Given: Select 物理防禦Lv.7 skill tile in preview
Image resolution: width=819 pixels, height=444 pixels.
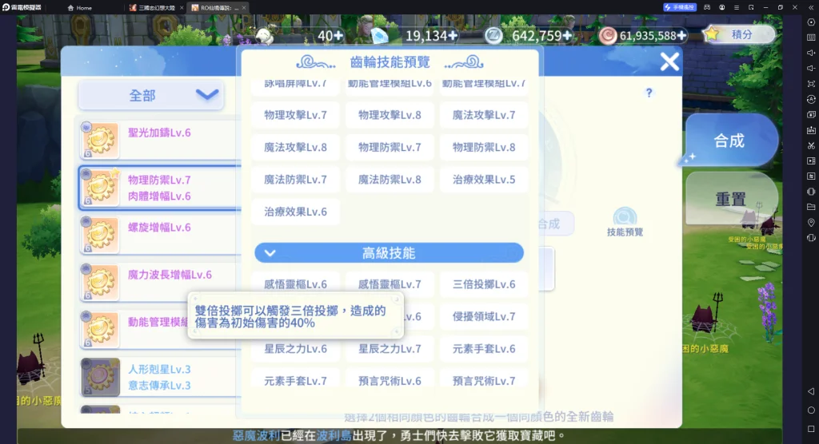Looking at the screenshot, I should (390, 147).
